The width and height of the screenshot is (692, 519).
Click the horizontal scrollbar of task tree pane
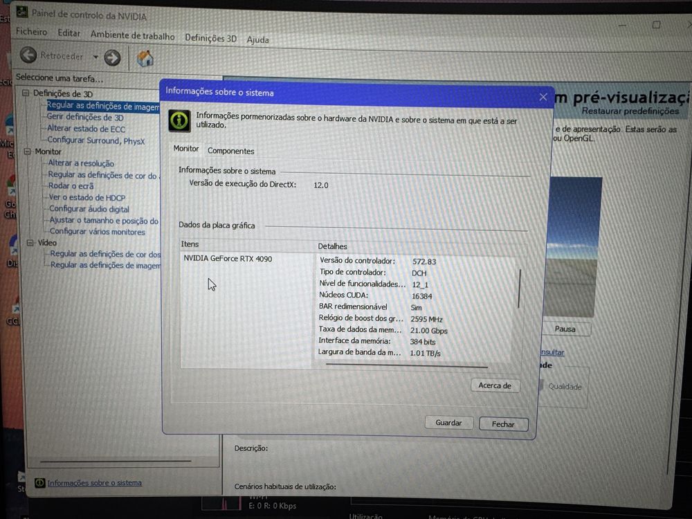(x=115, y=461)
